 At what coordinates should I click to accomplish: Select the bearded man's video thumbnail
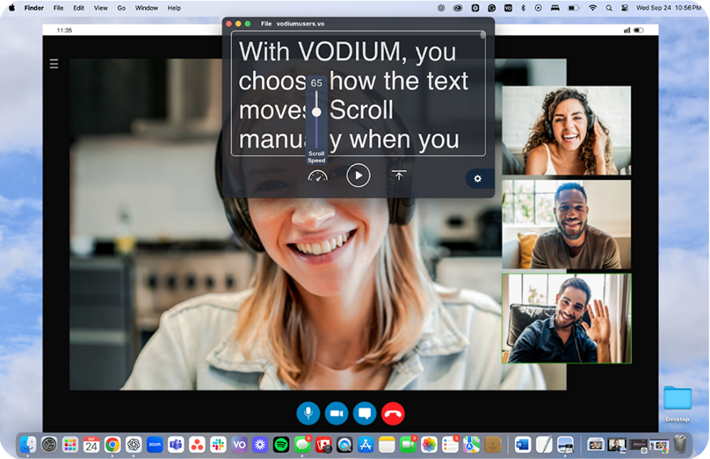(566, 225)
